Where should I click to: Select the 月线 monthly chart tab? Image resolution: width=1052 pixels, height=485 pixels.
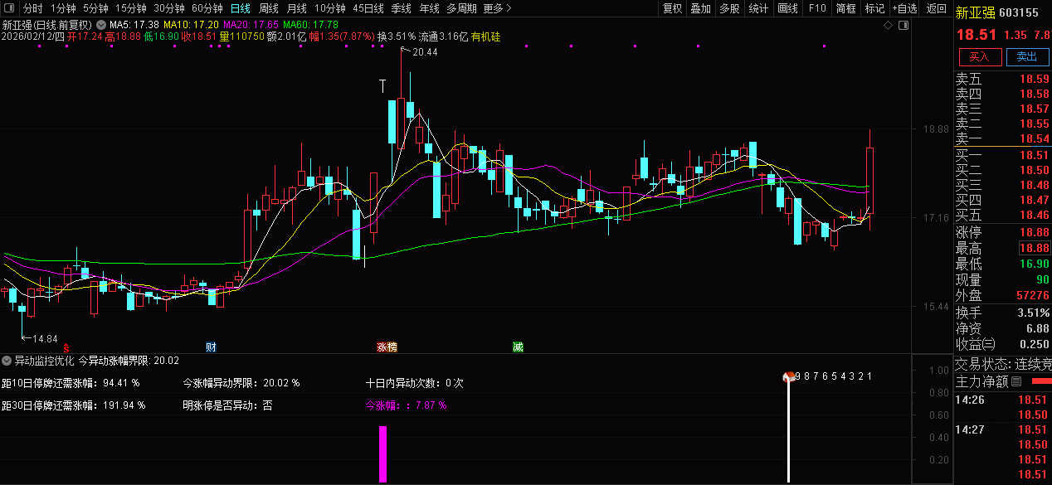pyautogui.click(x=296, y=8)
